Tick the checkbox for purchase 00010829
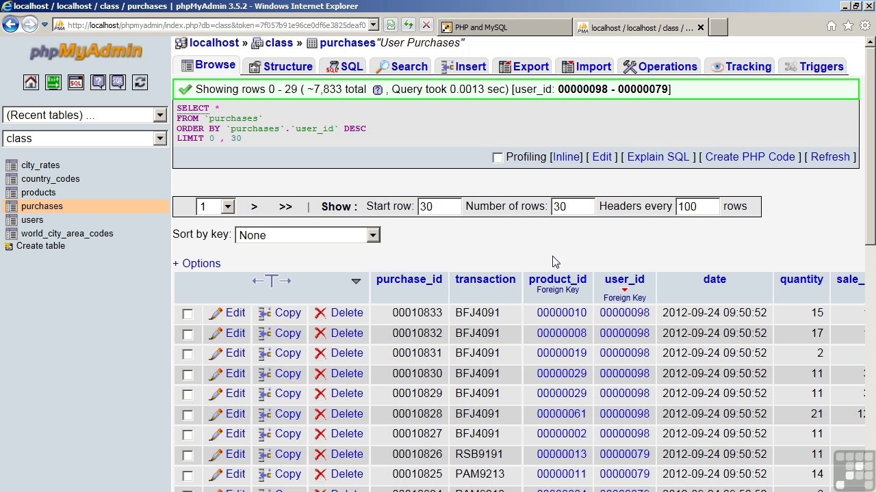 click(188, 394)
